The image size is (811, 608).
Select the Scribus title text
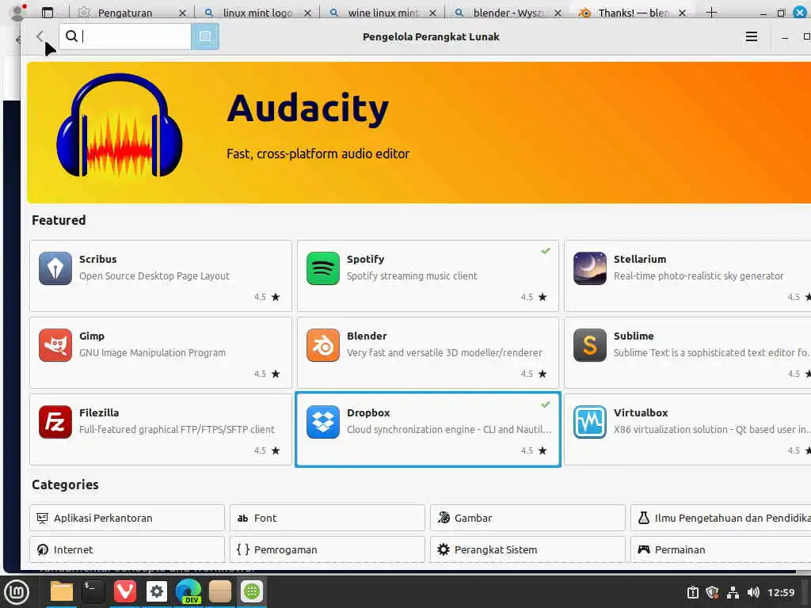pos(97,259)
